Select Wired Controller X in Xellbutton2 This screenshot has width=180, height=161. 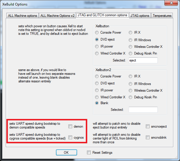[x=97, y=97]
